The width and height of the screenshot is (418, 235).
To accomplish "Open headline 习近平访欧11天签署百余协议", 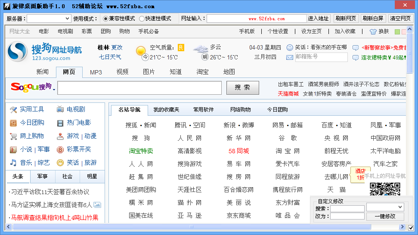I will 50,192.
